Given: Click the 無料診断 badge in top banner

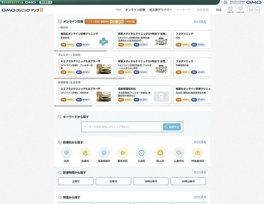Looking at the screenshot, I should (46, 2).
